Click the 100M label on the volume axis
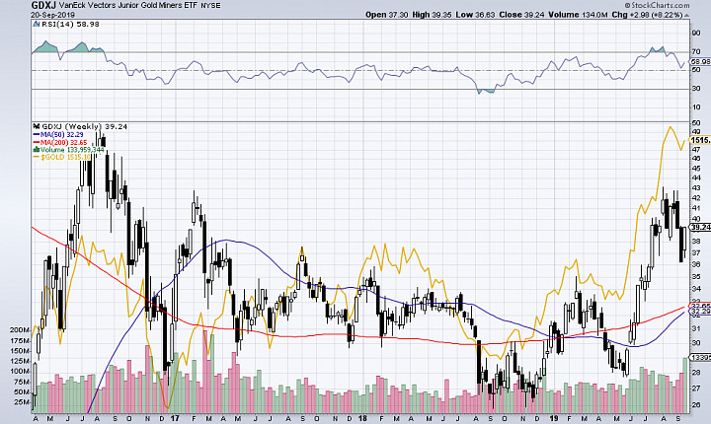This screenshot has height=424, width=711. point(20,372)
